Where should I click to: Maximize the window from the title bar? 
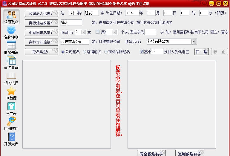tap(218, 3)
